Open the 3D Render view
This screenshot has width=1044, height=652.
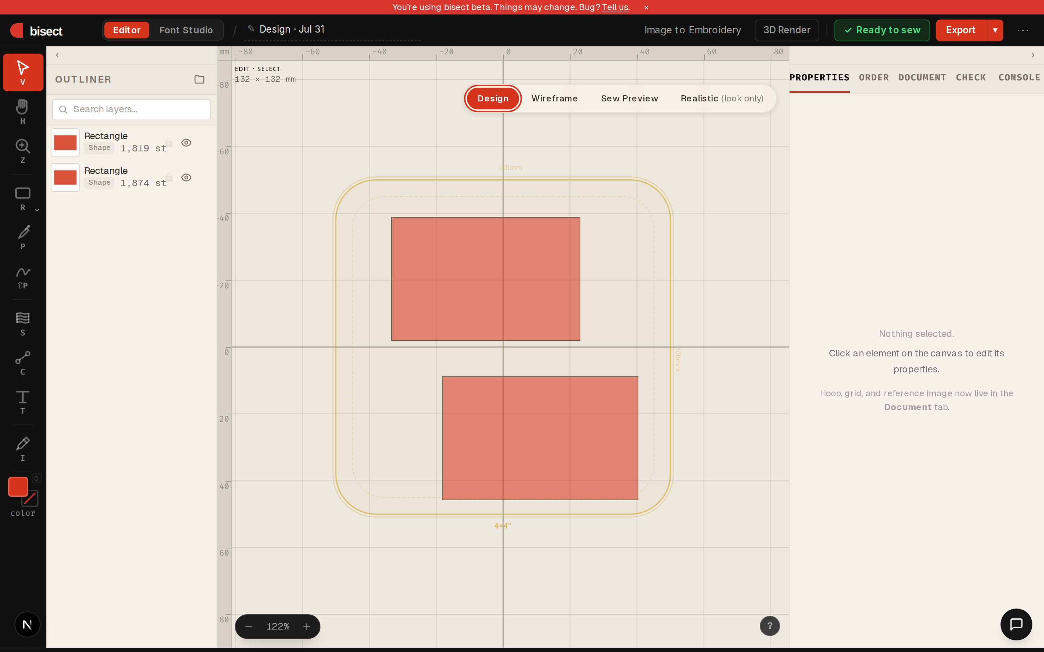787,30
